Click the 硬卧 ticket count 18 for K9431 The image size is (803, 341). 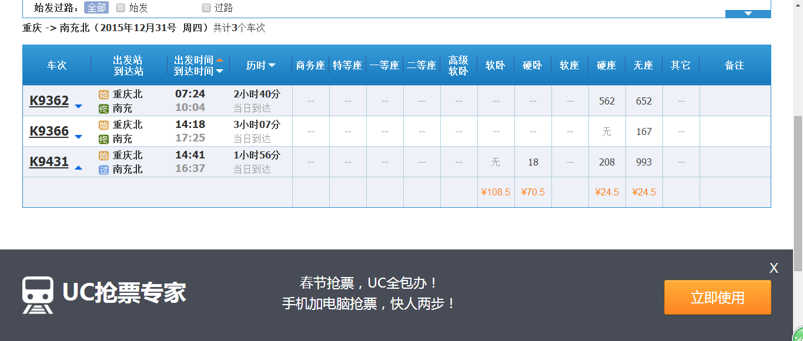(x=533, y=162)
